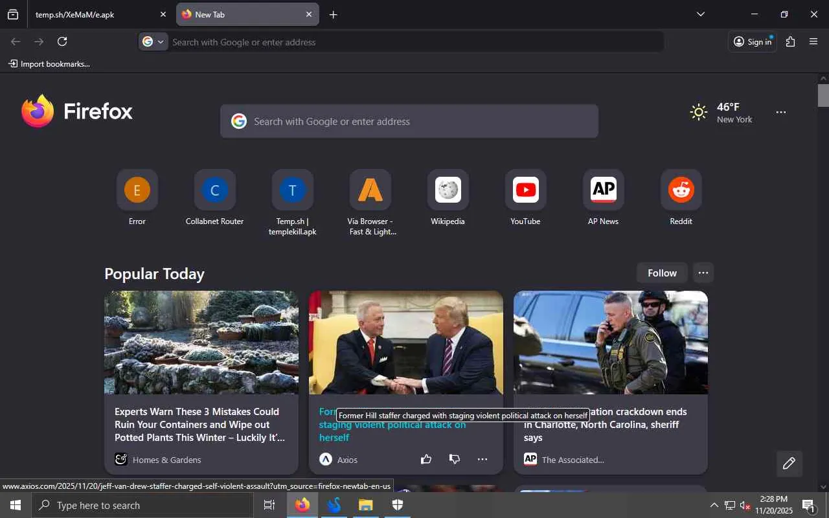Open the volume tray icon
This screenshot has width=829, height=518.
(745, 505)
